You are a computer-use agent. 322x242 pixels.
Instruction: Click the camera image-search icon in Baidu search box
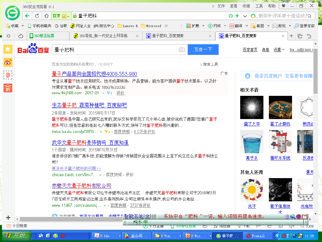coord(182,50)
